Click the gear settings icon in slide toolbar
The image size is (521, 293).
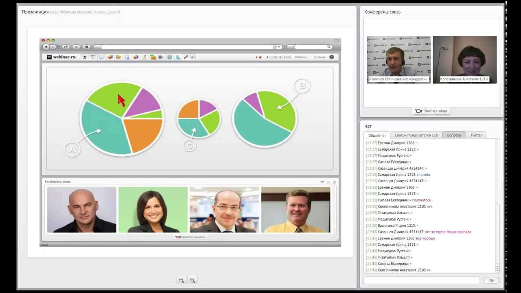[x=169, y=57]
